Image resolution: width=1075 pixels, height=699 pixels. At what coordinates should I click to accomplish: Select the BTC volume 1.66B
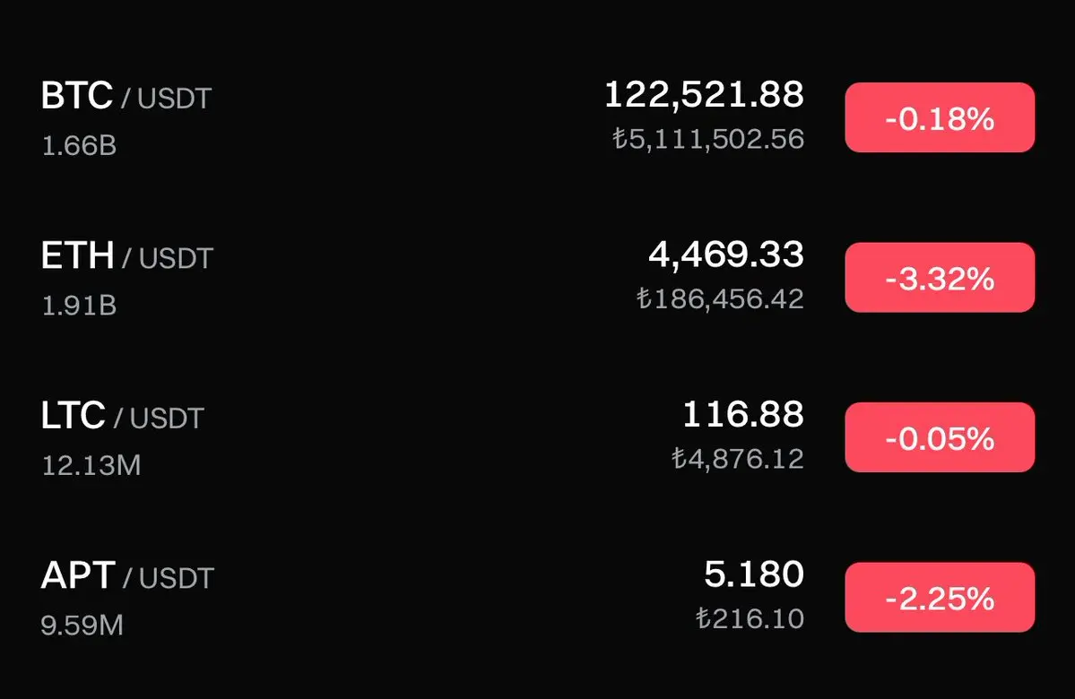pos(79,145)
